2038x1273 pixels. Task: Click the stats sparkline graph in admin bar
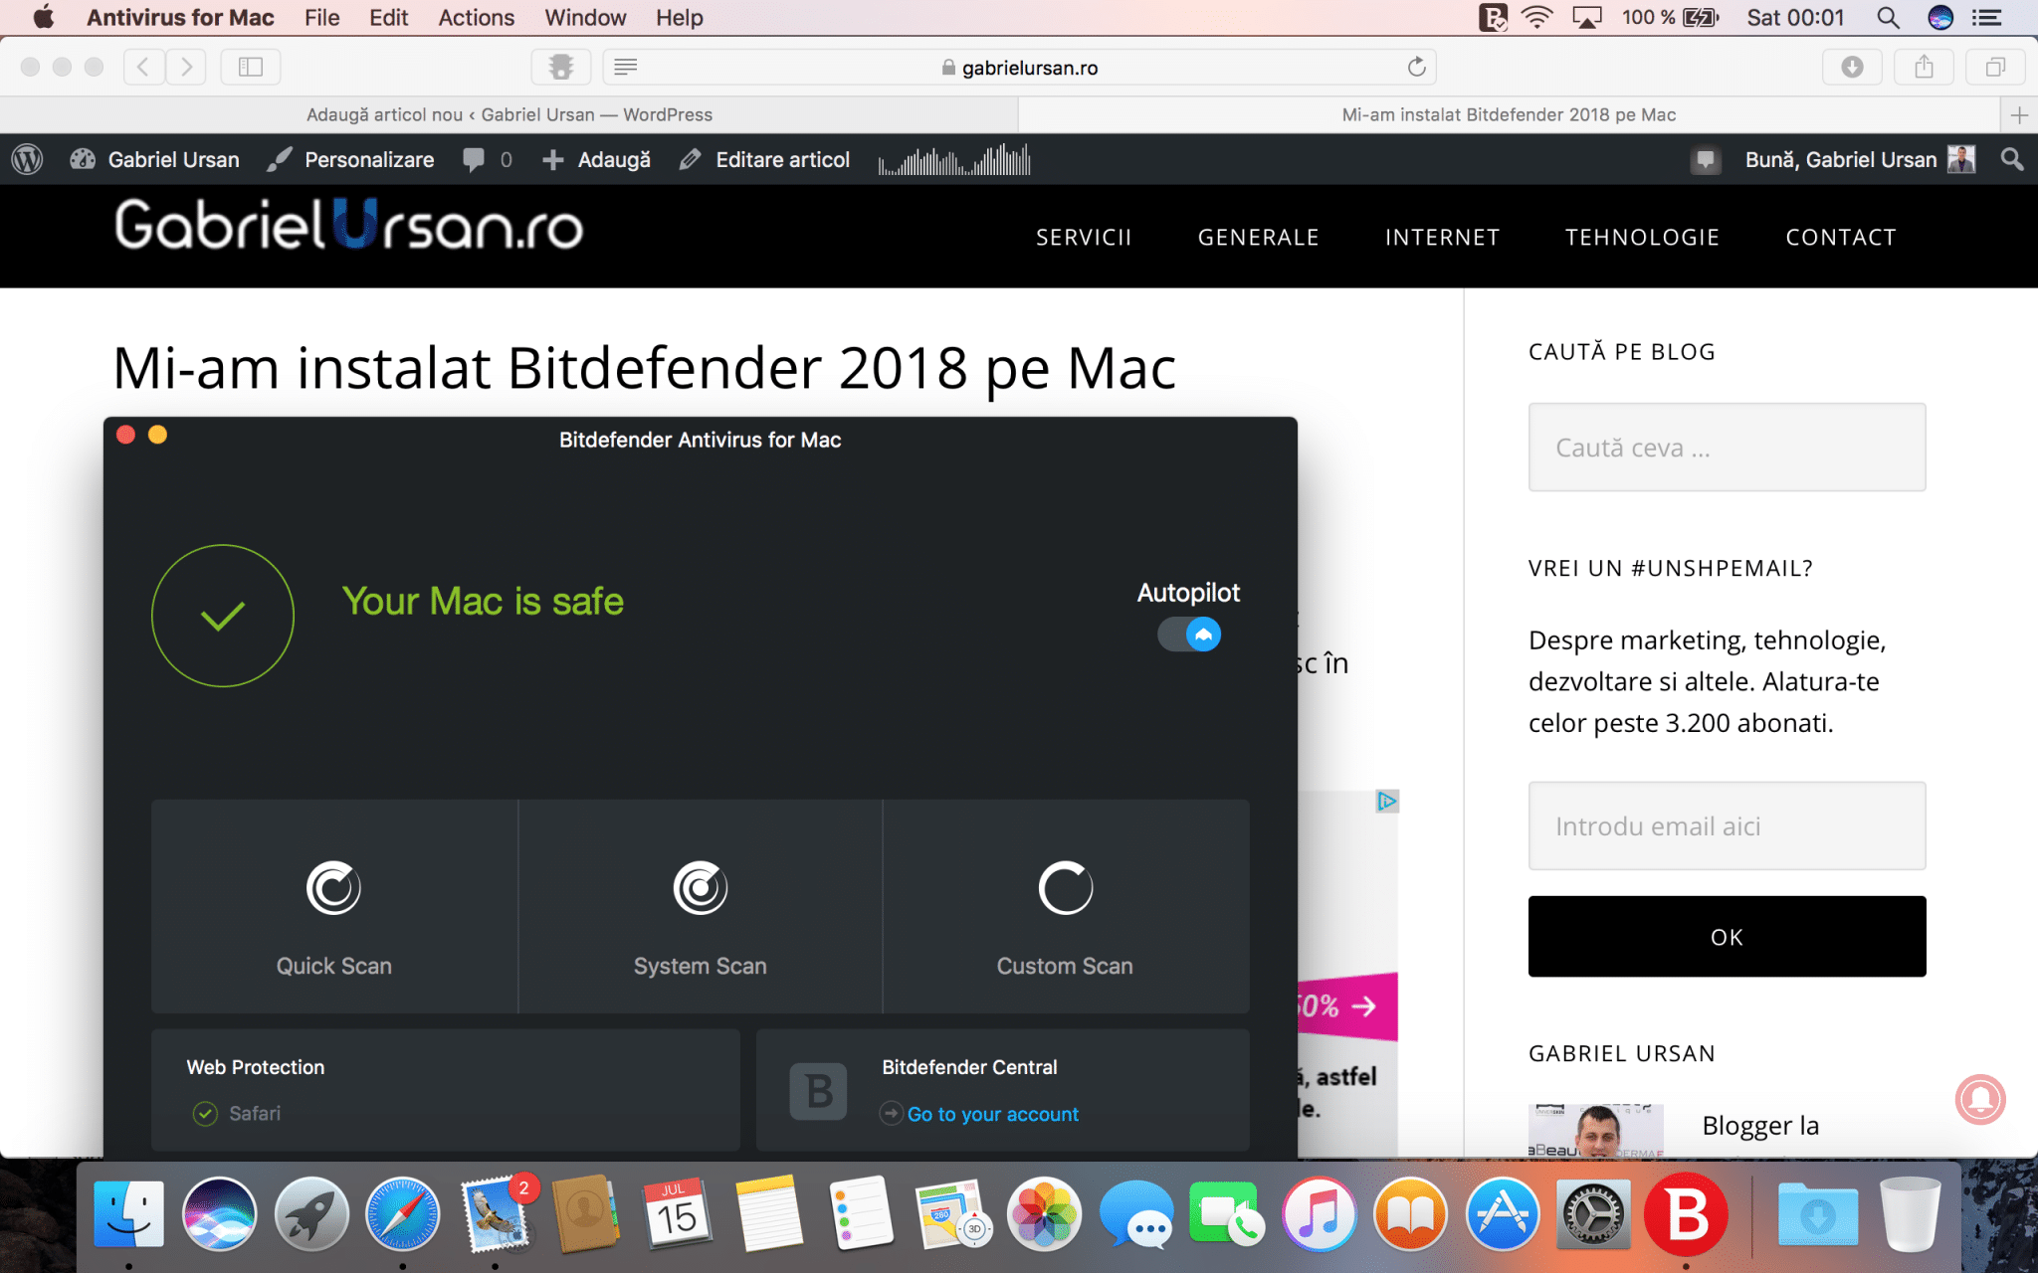tap(954, 159)
